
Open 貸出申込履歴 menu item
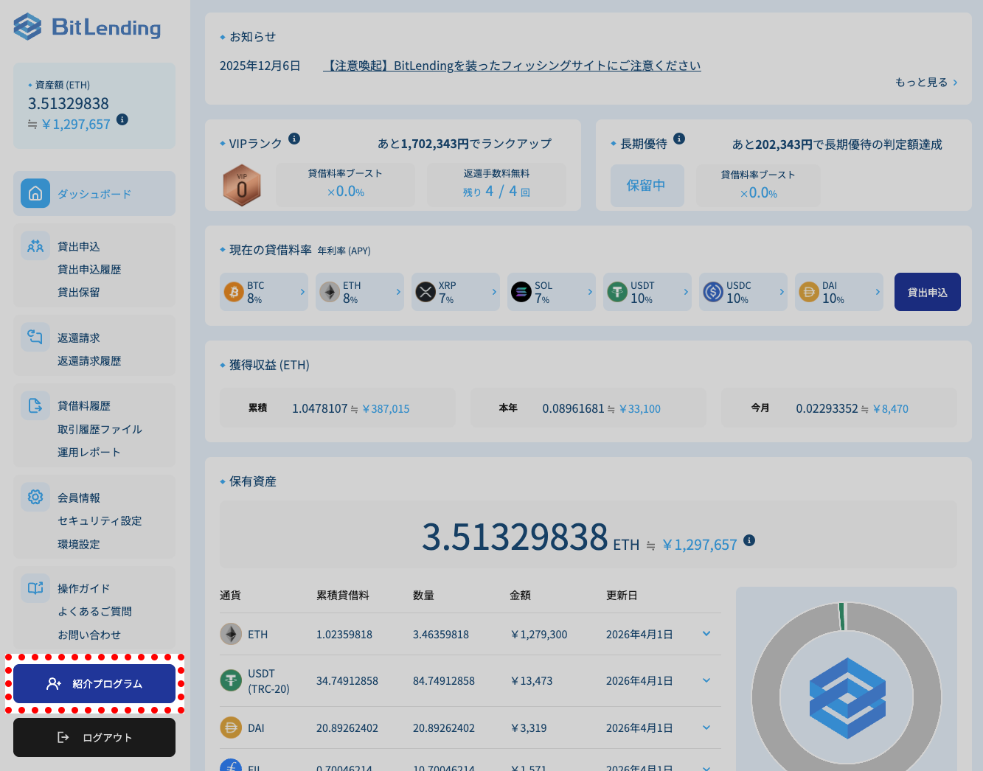tap(89, 270)
